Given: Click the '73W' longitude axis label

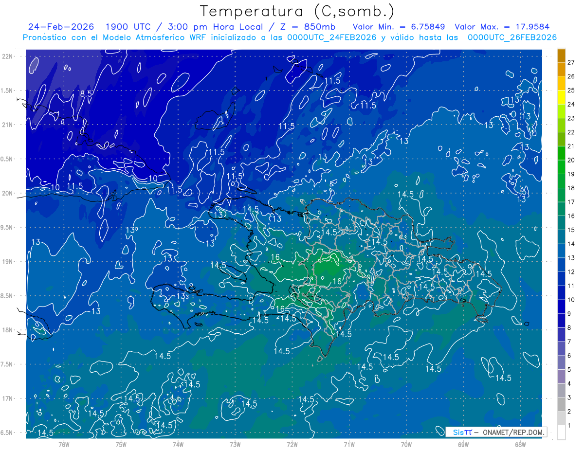Looking at the screenshot, I should click(235, 444).
